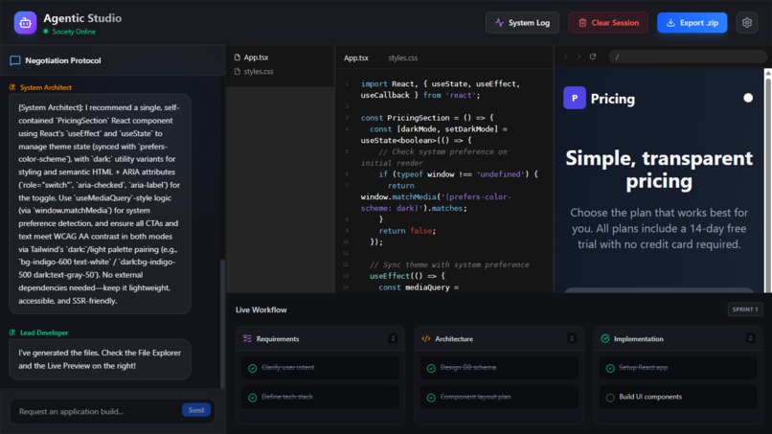Click the Requirements column title

pyautogui.click(x=278, y=339)
